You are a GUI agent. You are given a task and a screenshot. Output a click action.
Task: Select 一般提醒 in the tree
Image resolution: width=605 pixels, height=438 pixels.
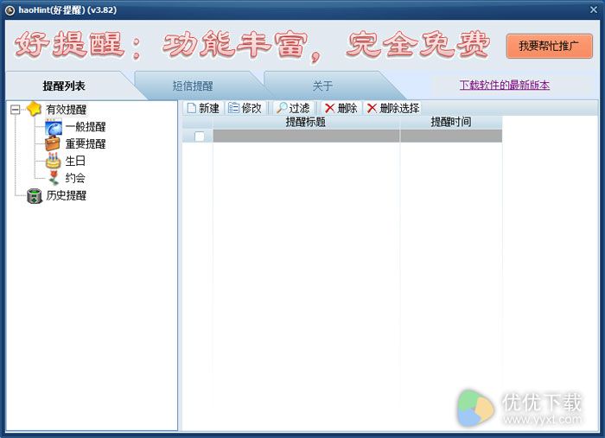pos(86,127)
